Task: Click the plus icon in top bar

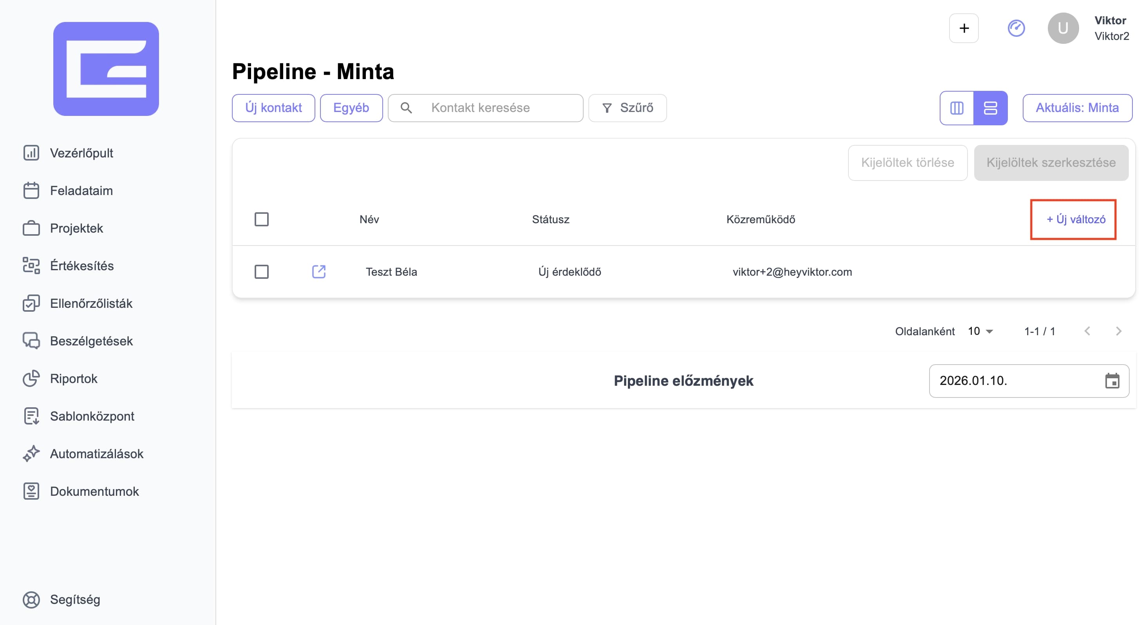Action: [x=964, y=28]
